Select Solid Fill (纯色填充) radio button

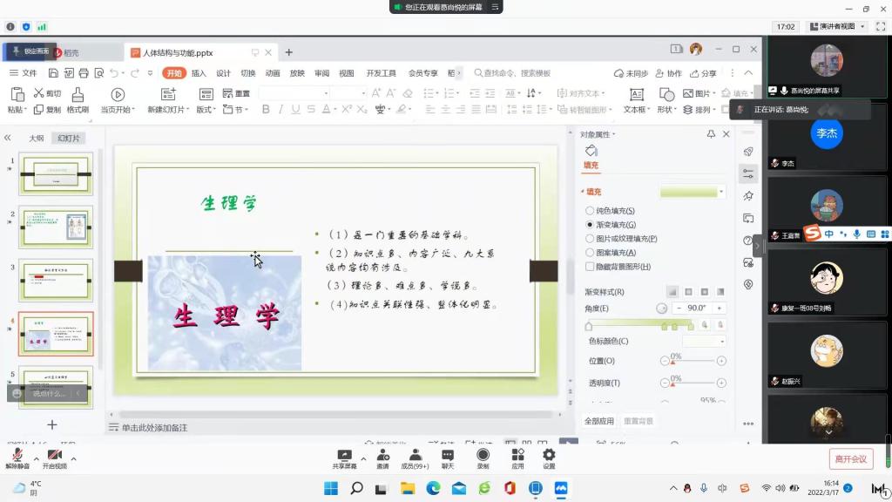[590, 211]
